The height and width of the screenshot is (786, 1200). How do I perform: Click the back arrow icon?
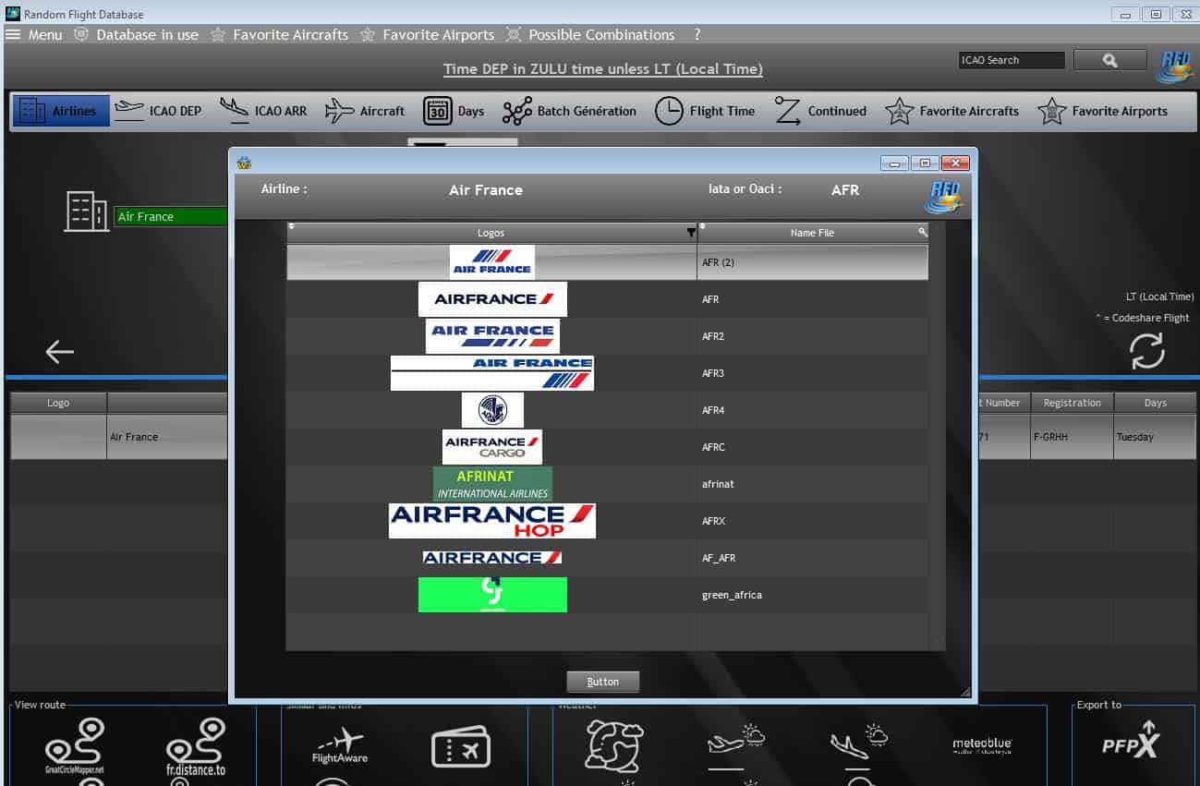click(60, 352)
